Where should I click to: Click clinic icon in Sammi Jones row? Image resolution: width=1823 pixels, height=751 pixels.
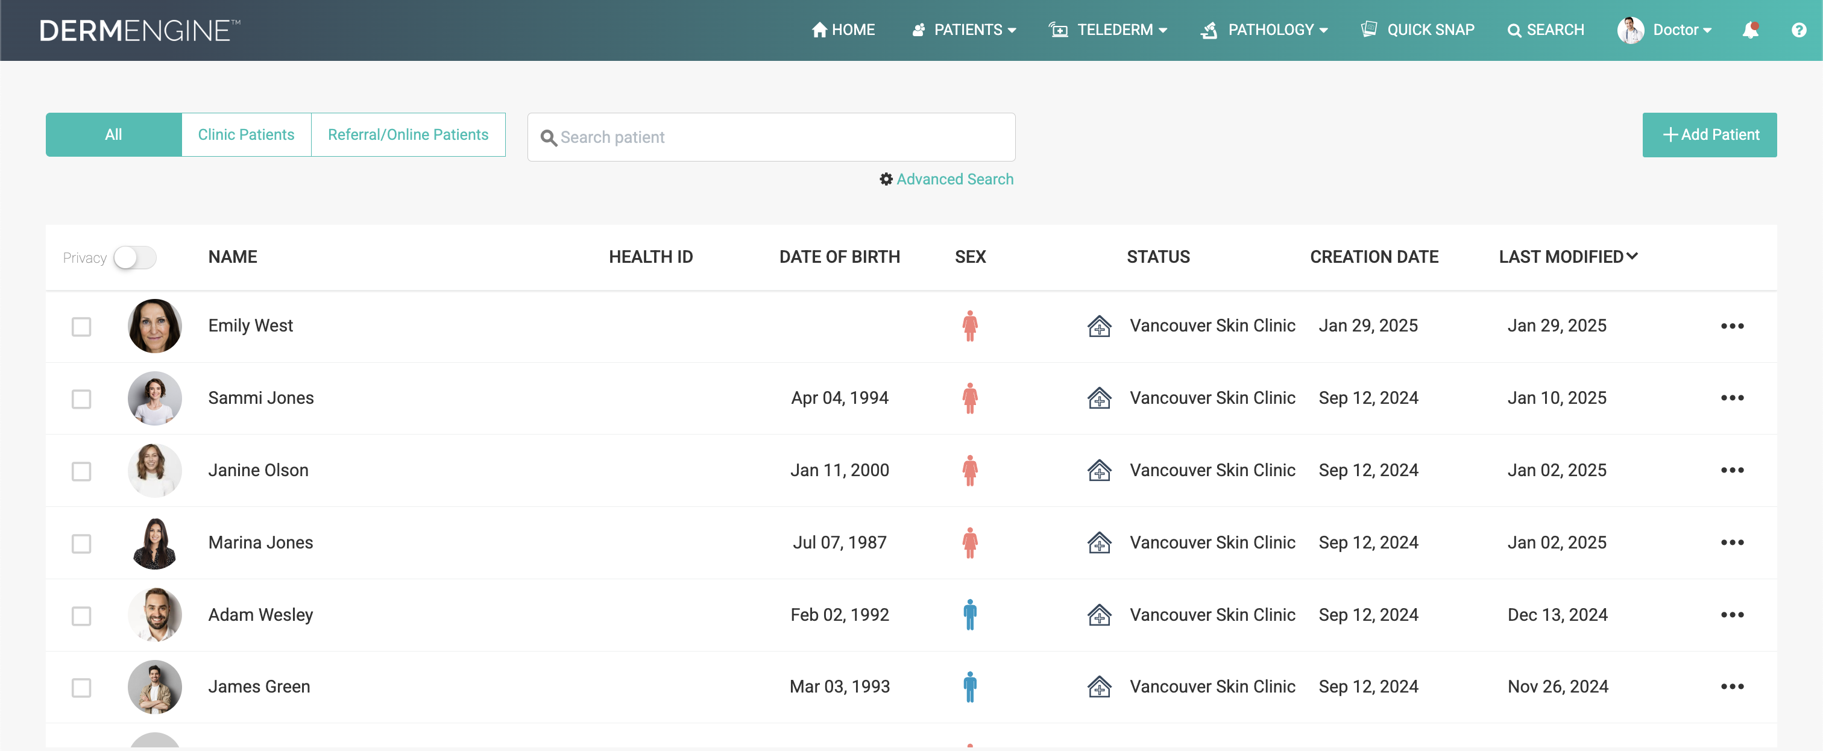click(1099, 398)
